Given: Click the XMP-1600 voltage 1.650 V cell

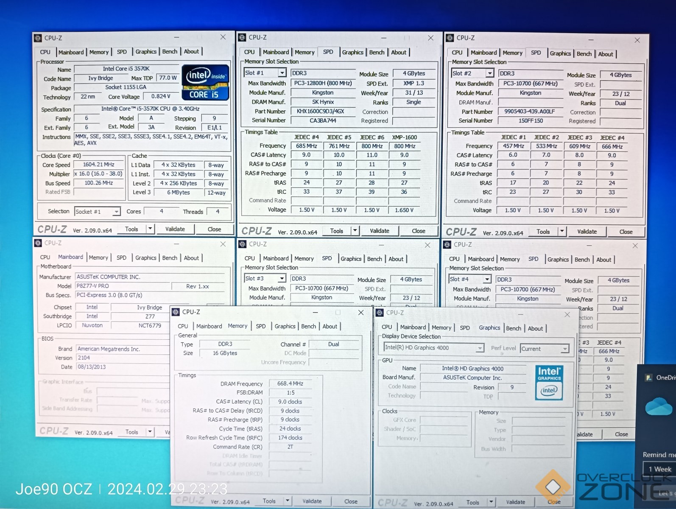Looking at the screenshot, I should click(404, 210).
